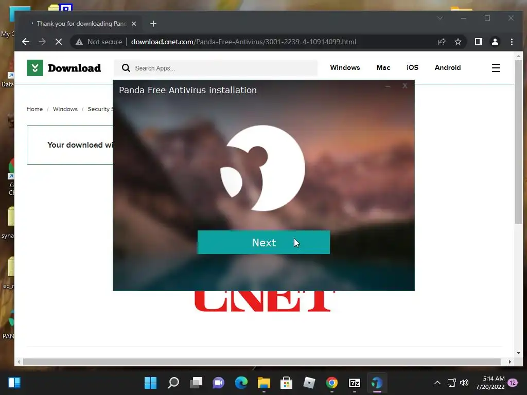Click the Panda installer taskbar icon
This screenshot has width=527, height=395.
pos(377,383)
